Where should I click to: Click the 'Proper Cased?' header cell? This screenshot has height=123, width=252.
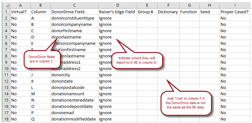[x=235, y=12]
